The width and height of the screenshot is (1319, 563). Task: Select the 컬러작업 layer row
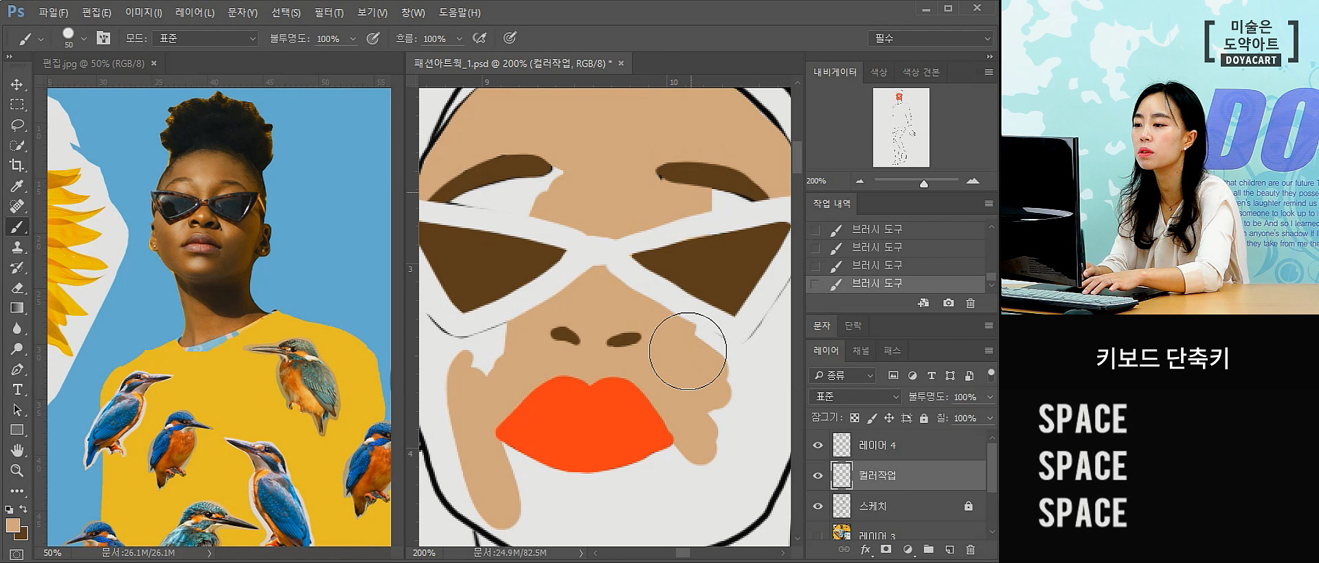(x=897, y=475)
